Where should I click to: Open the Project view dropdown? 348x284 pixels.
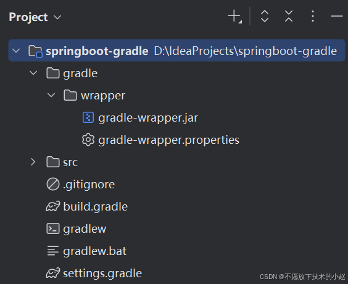click(x=57, y=17)
